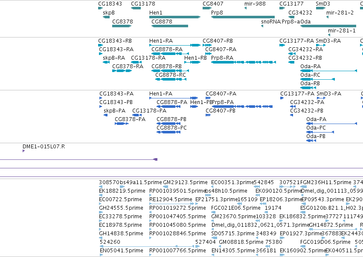363x257 pixels.
Task: Select the CG8878-RC transcript
Action: pos(171,79)
